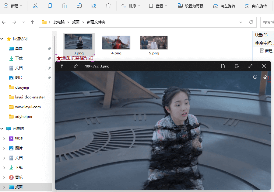Unpin 下载 from quick access

49,58
